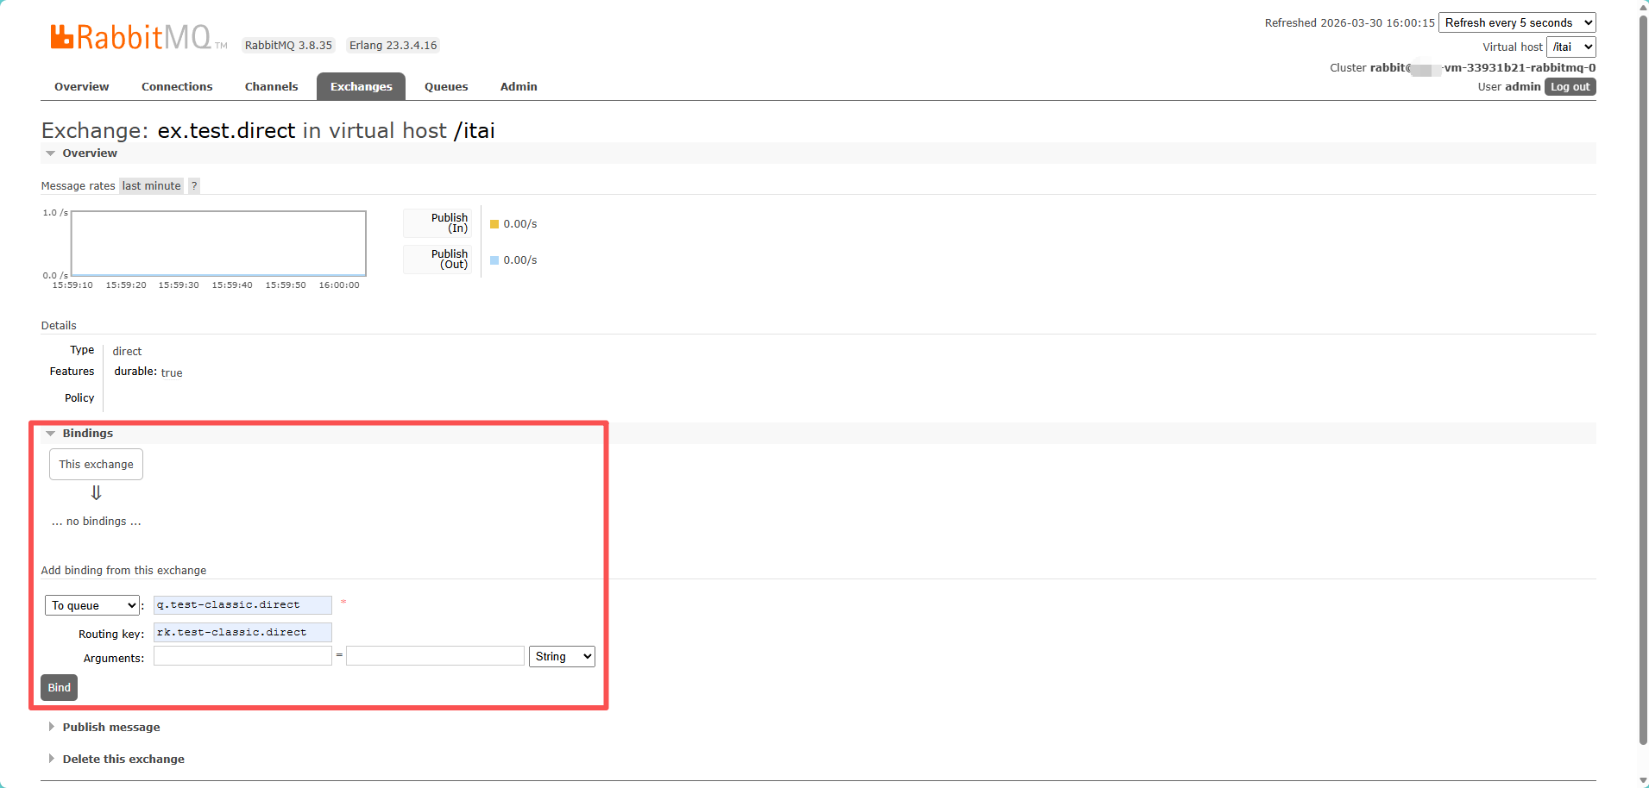Viewport: 1649px width, 788px height.
Task: Open the Overview tab
Action: pyautogui.click(x=82, y=86)
